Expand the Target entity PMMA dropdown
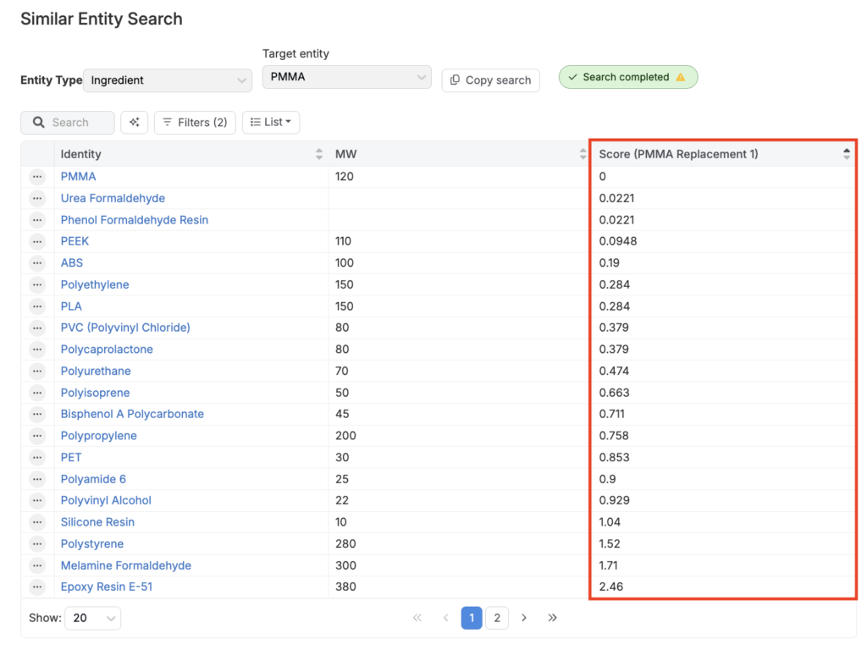Screen dimensions: 867x650 347,77
